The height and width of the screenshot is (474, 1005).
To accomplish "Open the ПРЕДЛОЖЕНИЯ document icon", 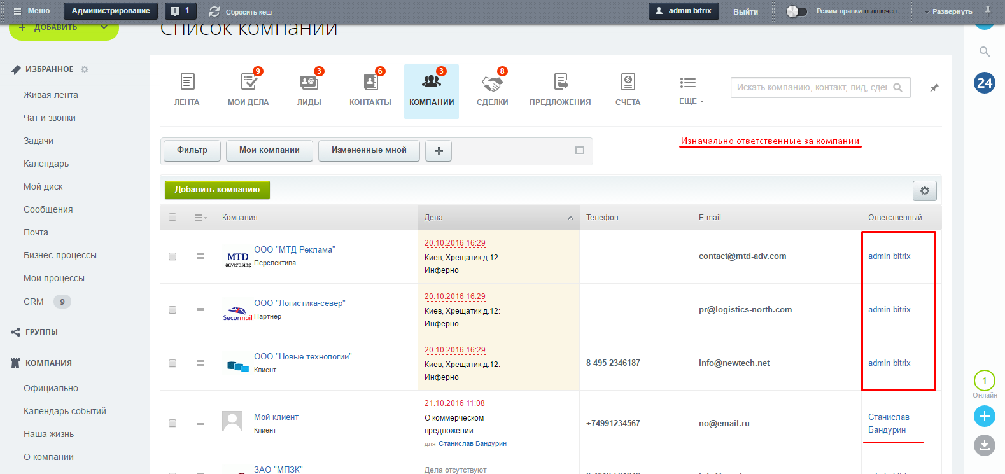I will pos(561,81).
